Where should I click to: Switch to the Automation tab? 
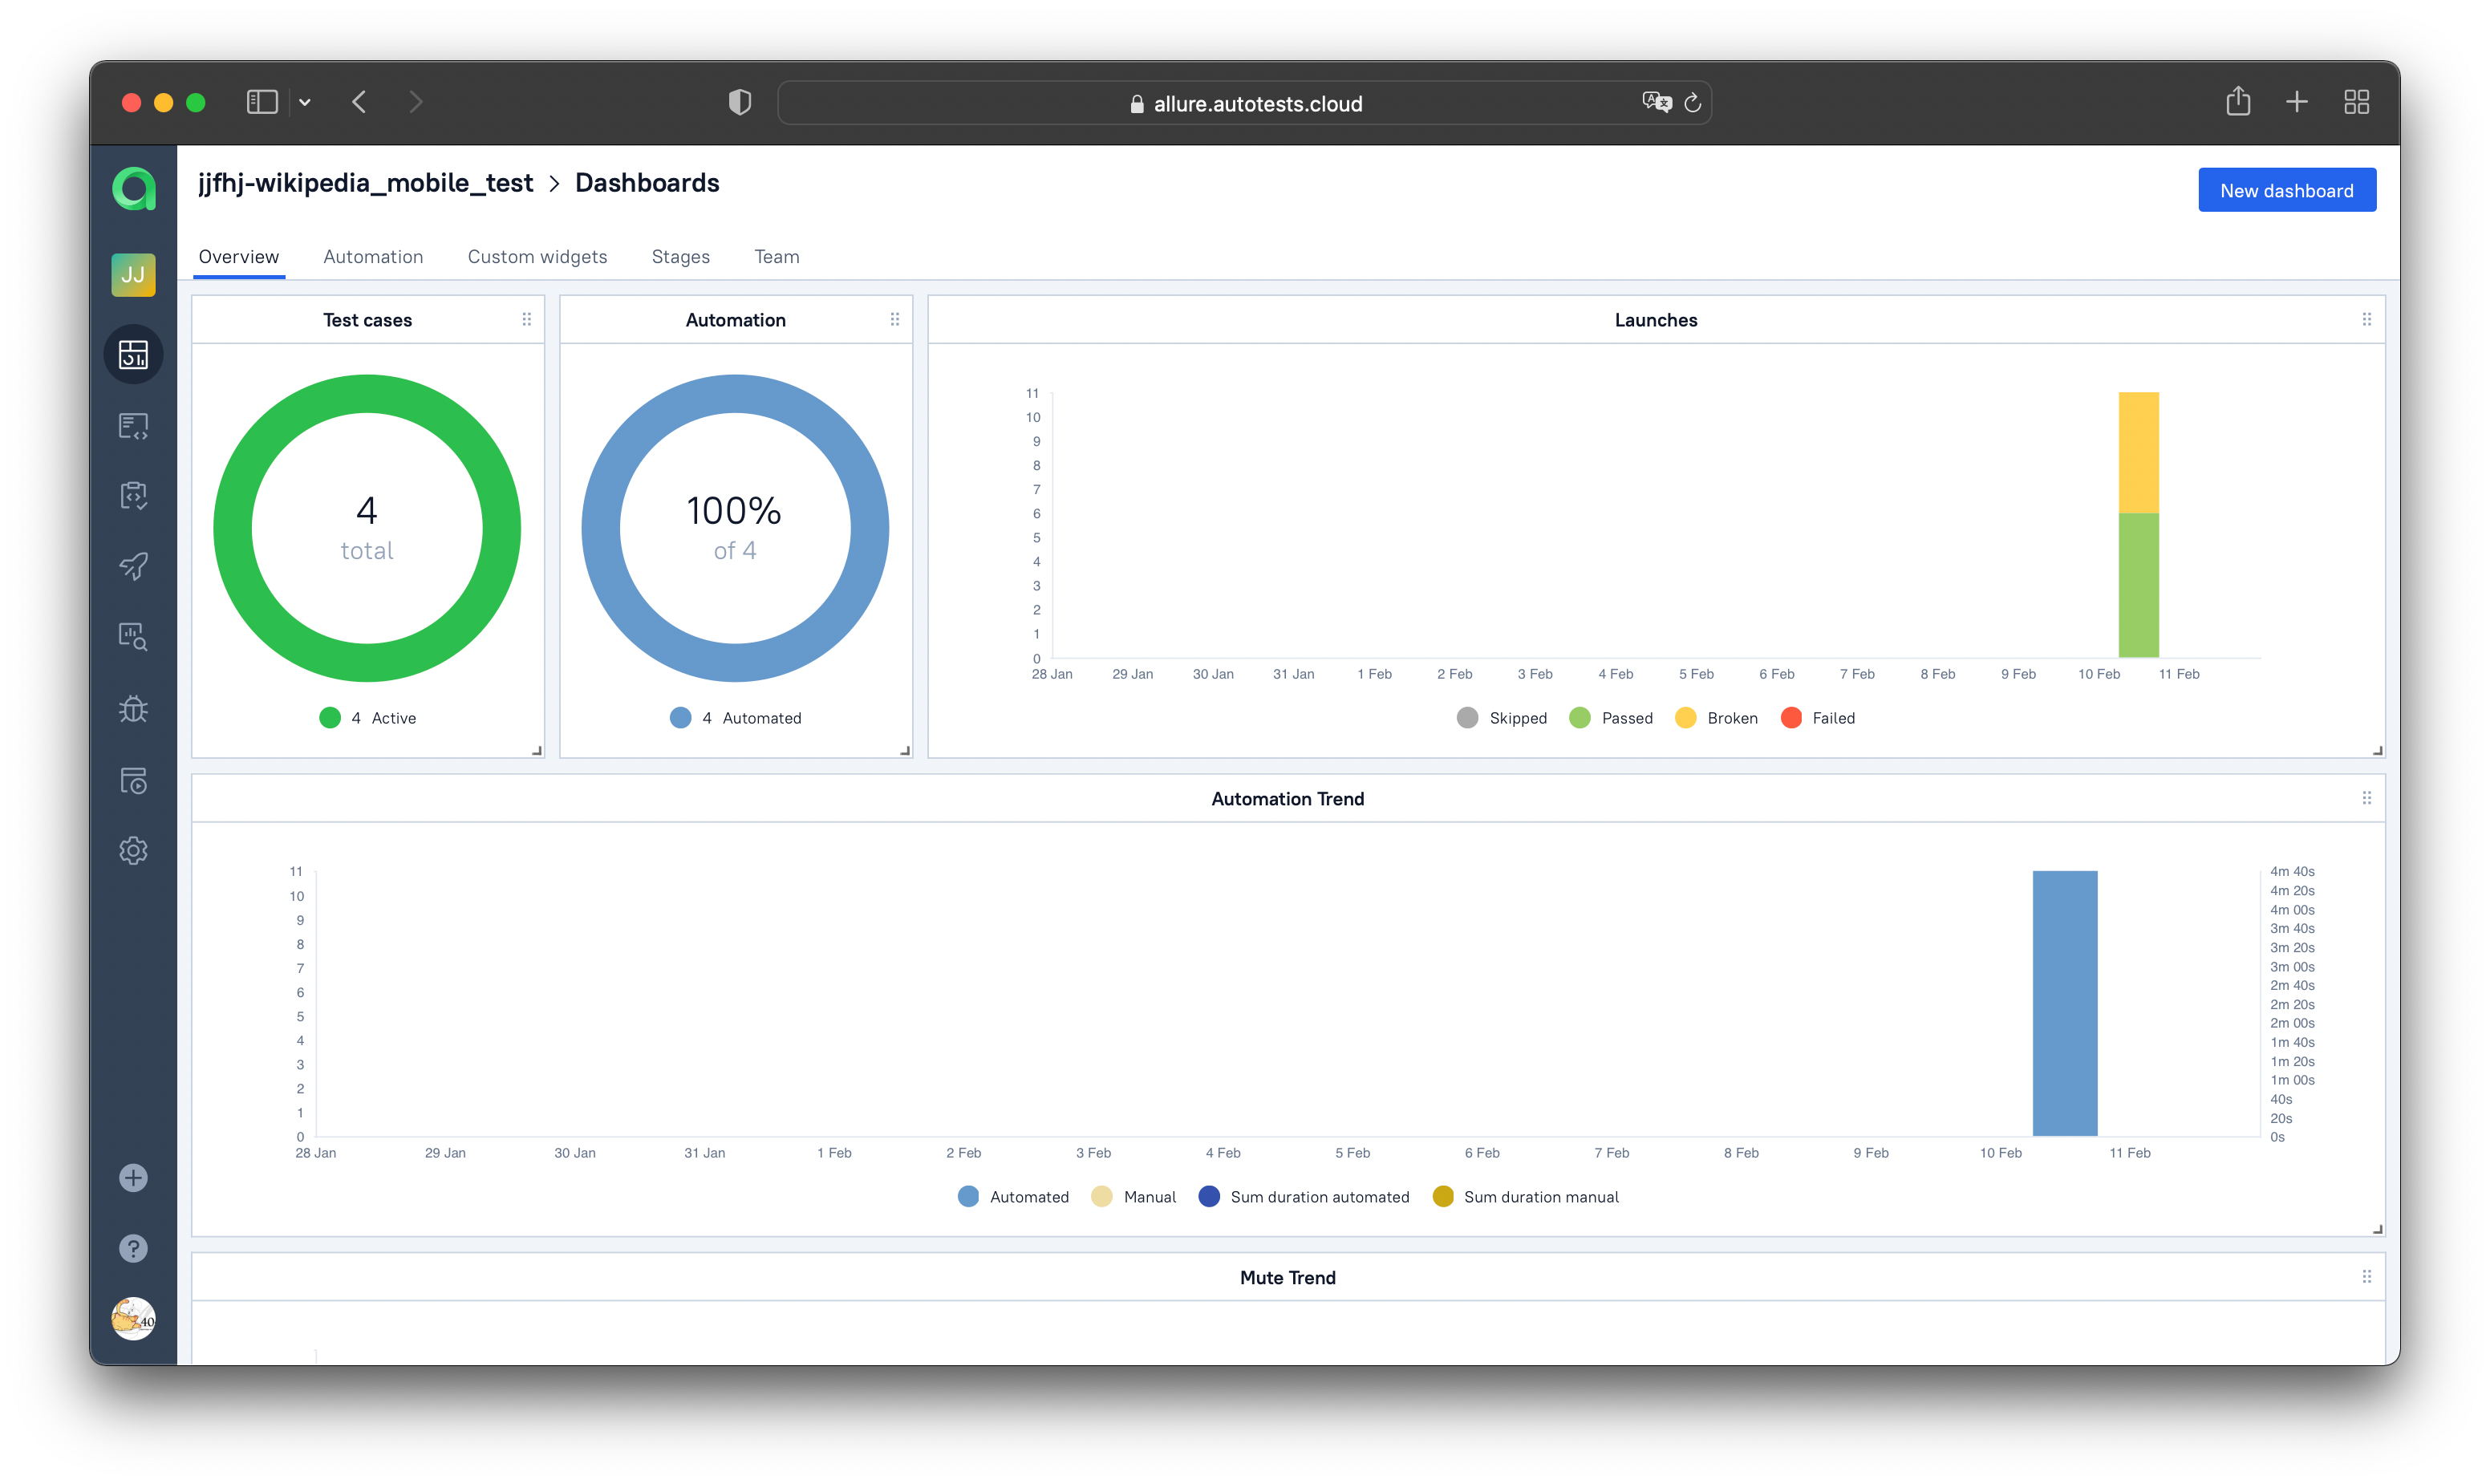pos(373,257)
